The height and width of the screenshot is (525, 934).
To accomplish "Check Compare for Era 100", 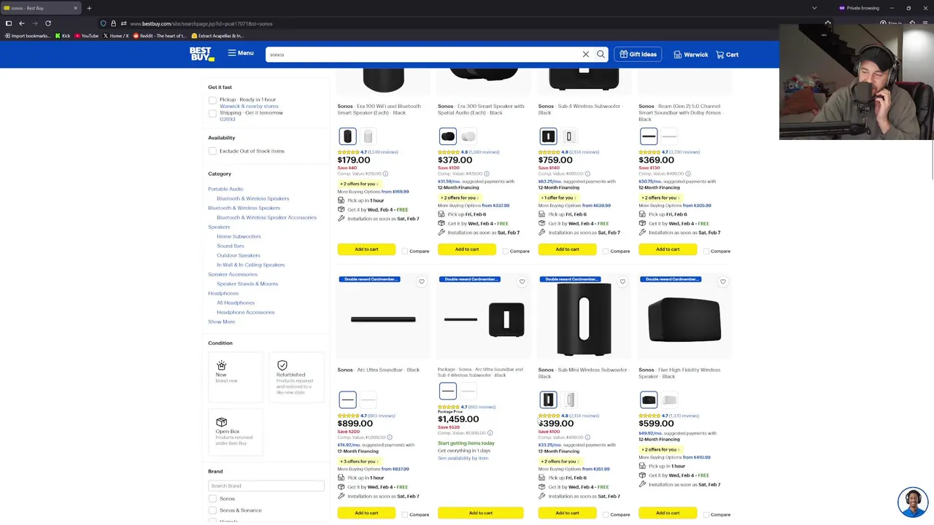I will coord(405,251).
